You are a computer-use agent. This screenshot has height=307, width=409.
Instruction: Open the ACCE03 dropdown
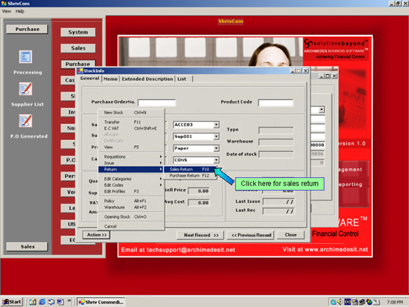coord(216,124)
